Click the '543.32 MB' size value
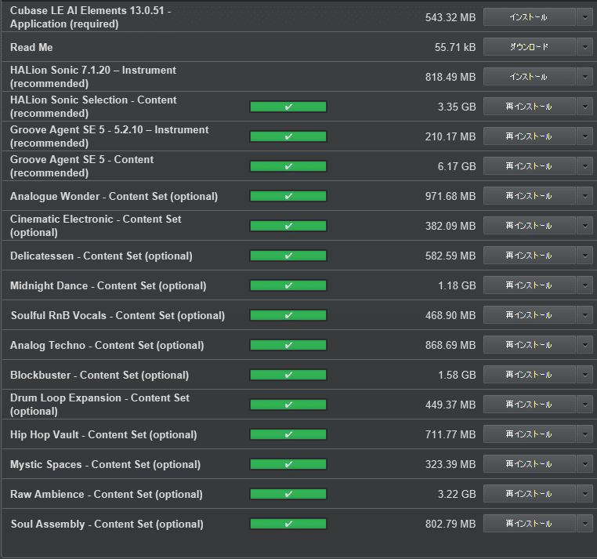 [450, 17]
